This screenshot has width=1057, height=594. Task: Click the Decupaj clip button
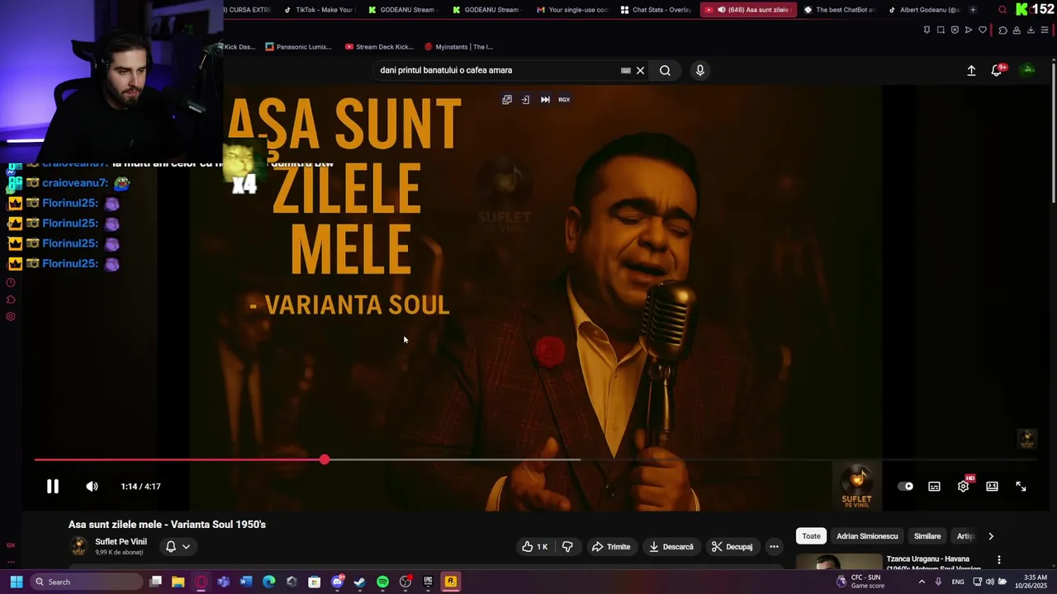[x=732, y=547]
